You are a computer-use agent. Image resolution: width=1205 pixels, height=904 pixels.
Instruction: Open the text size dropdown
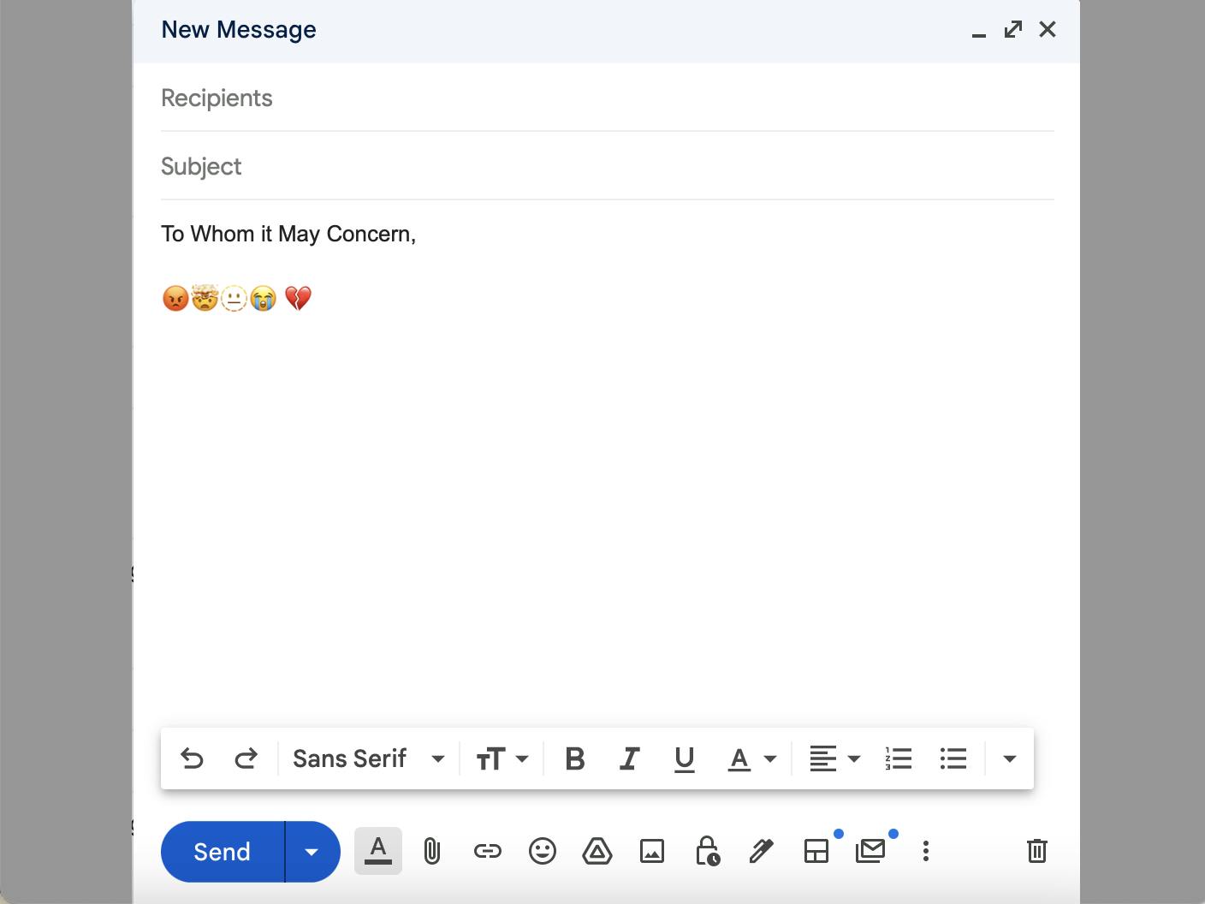(502, 758)
